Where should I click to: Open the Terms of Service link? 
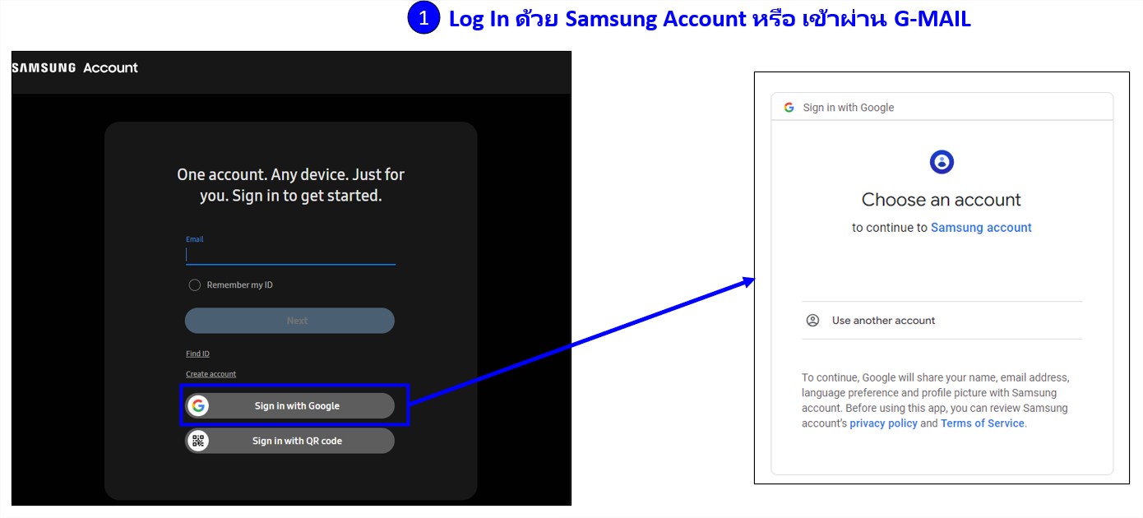[983, 423]
